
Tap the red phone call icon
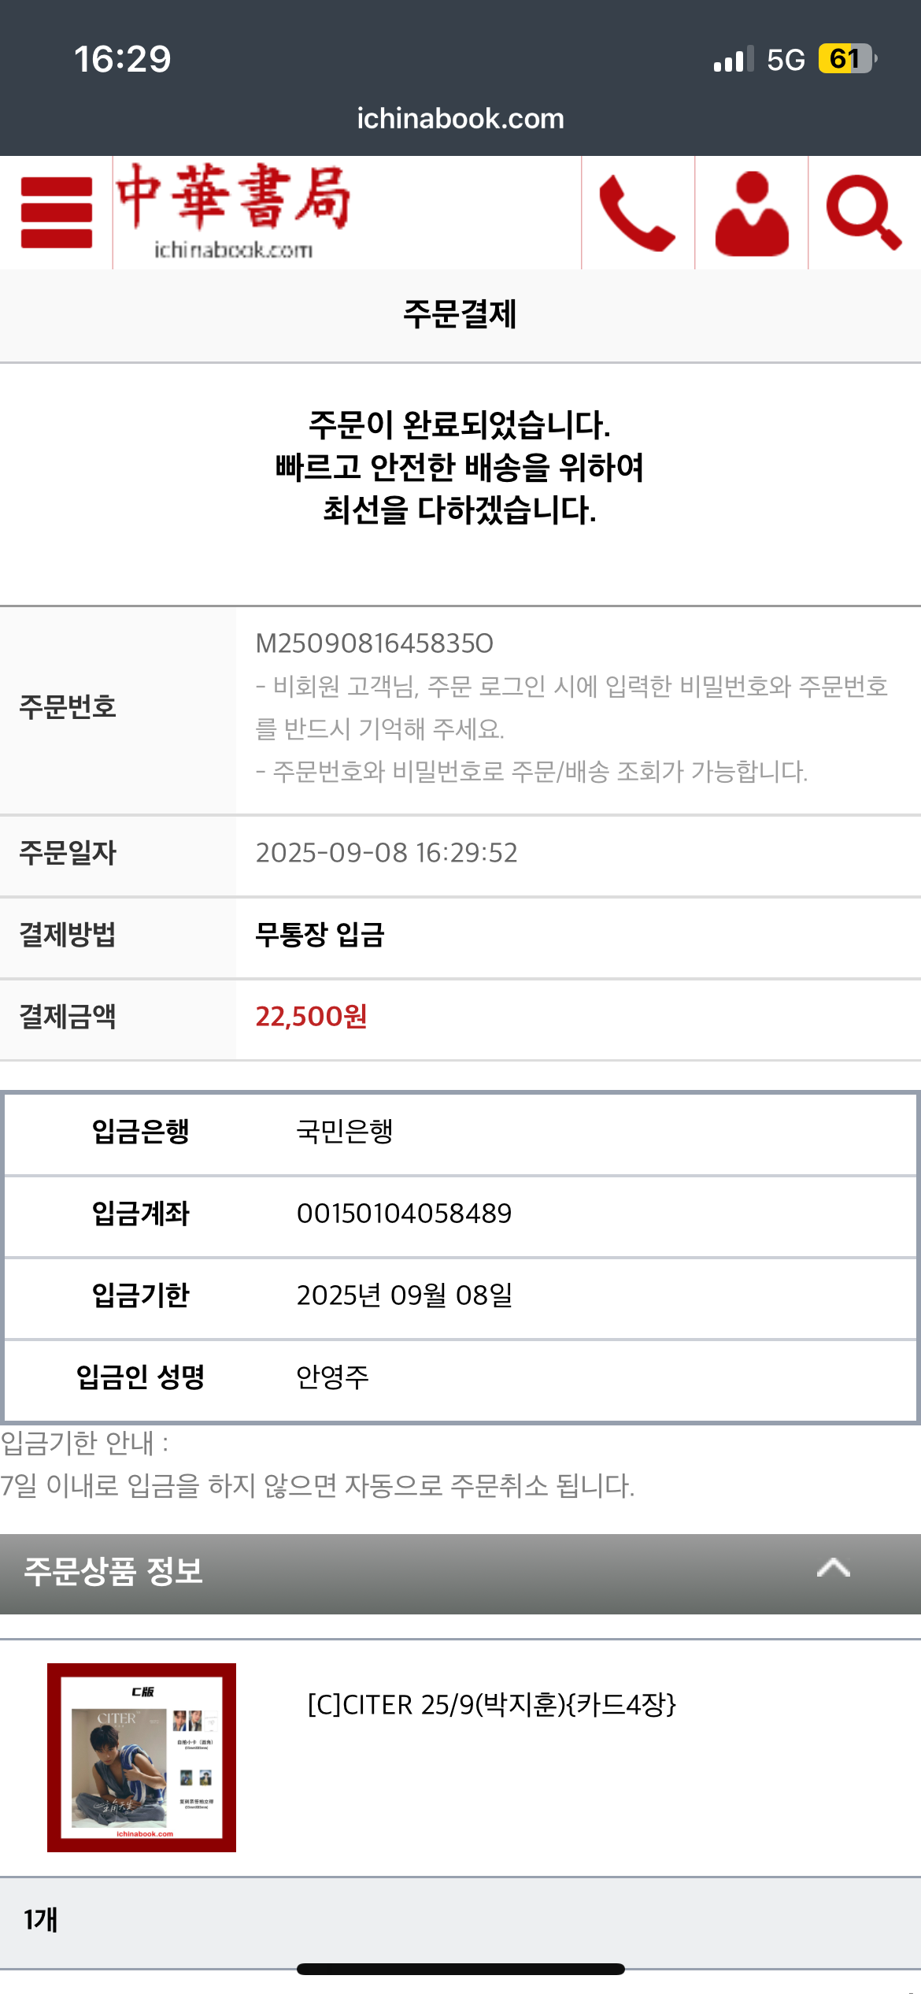[x=637, y=213]
